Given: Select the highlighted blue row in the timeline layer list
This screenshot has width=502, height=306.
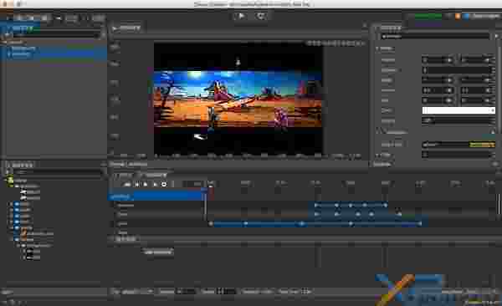Looking at the screenshot, I should click(157, 196).
